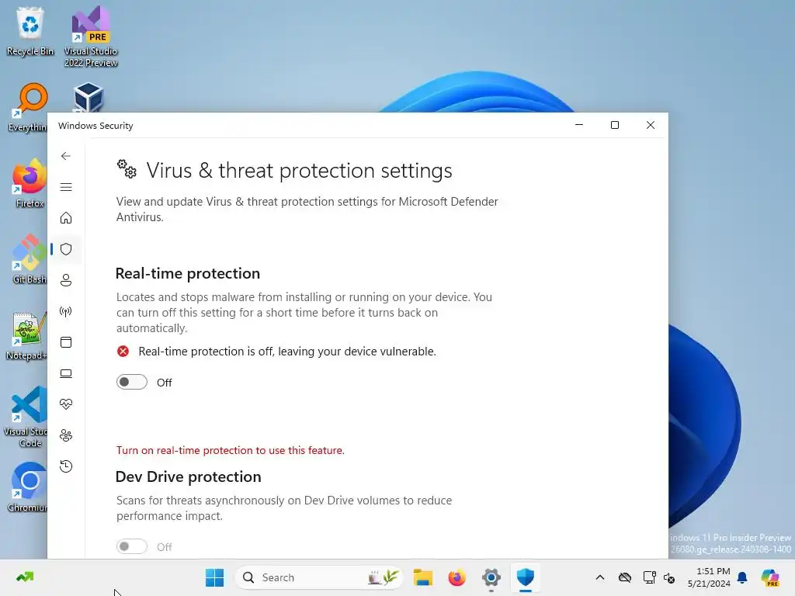Open the hamburger navigation menu
Viewport: 795px width, 596px height.
[x=66, y=187]
